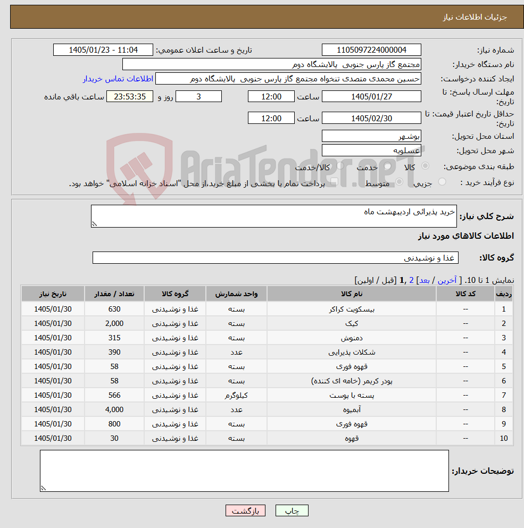The width and height of the screenshot is (524, 528).
Task: Click the آبمیوه item name
Action: pyautogui.click(x=352, y=409)
